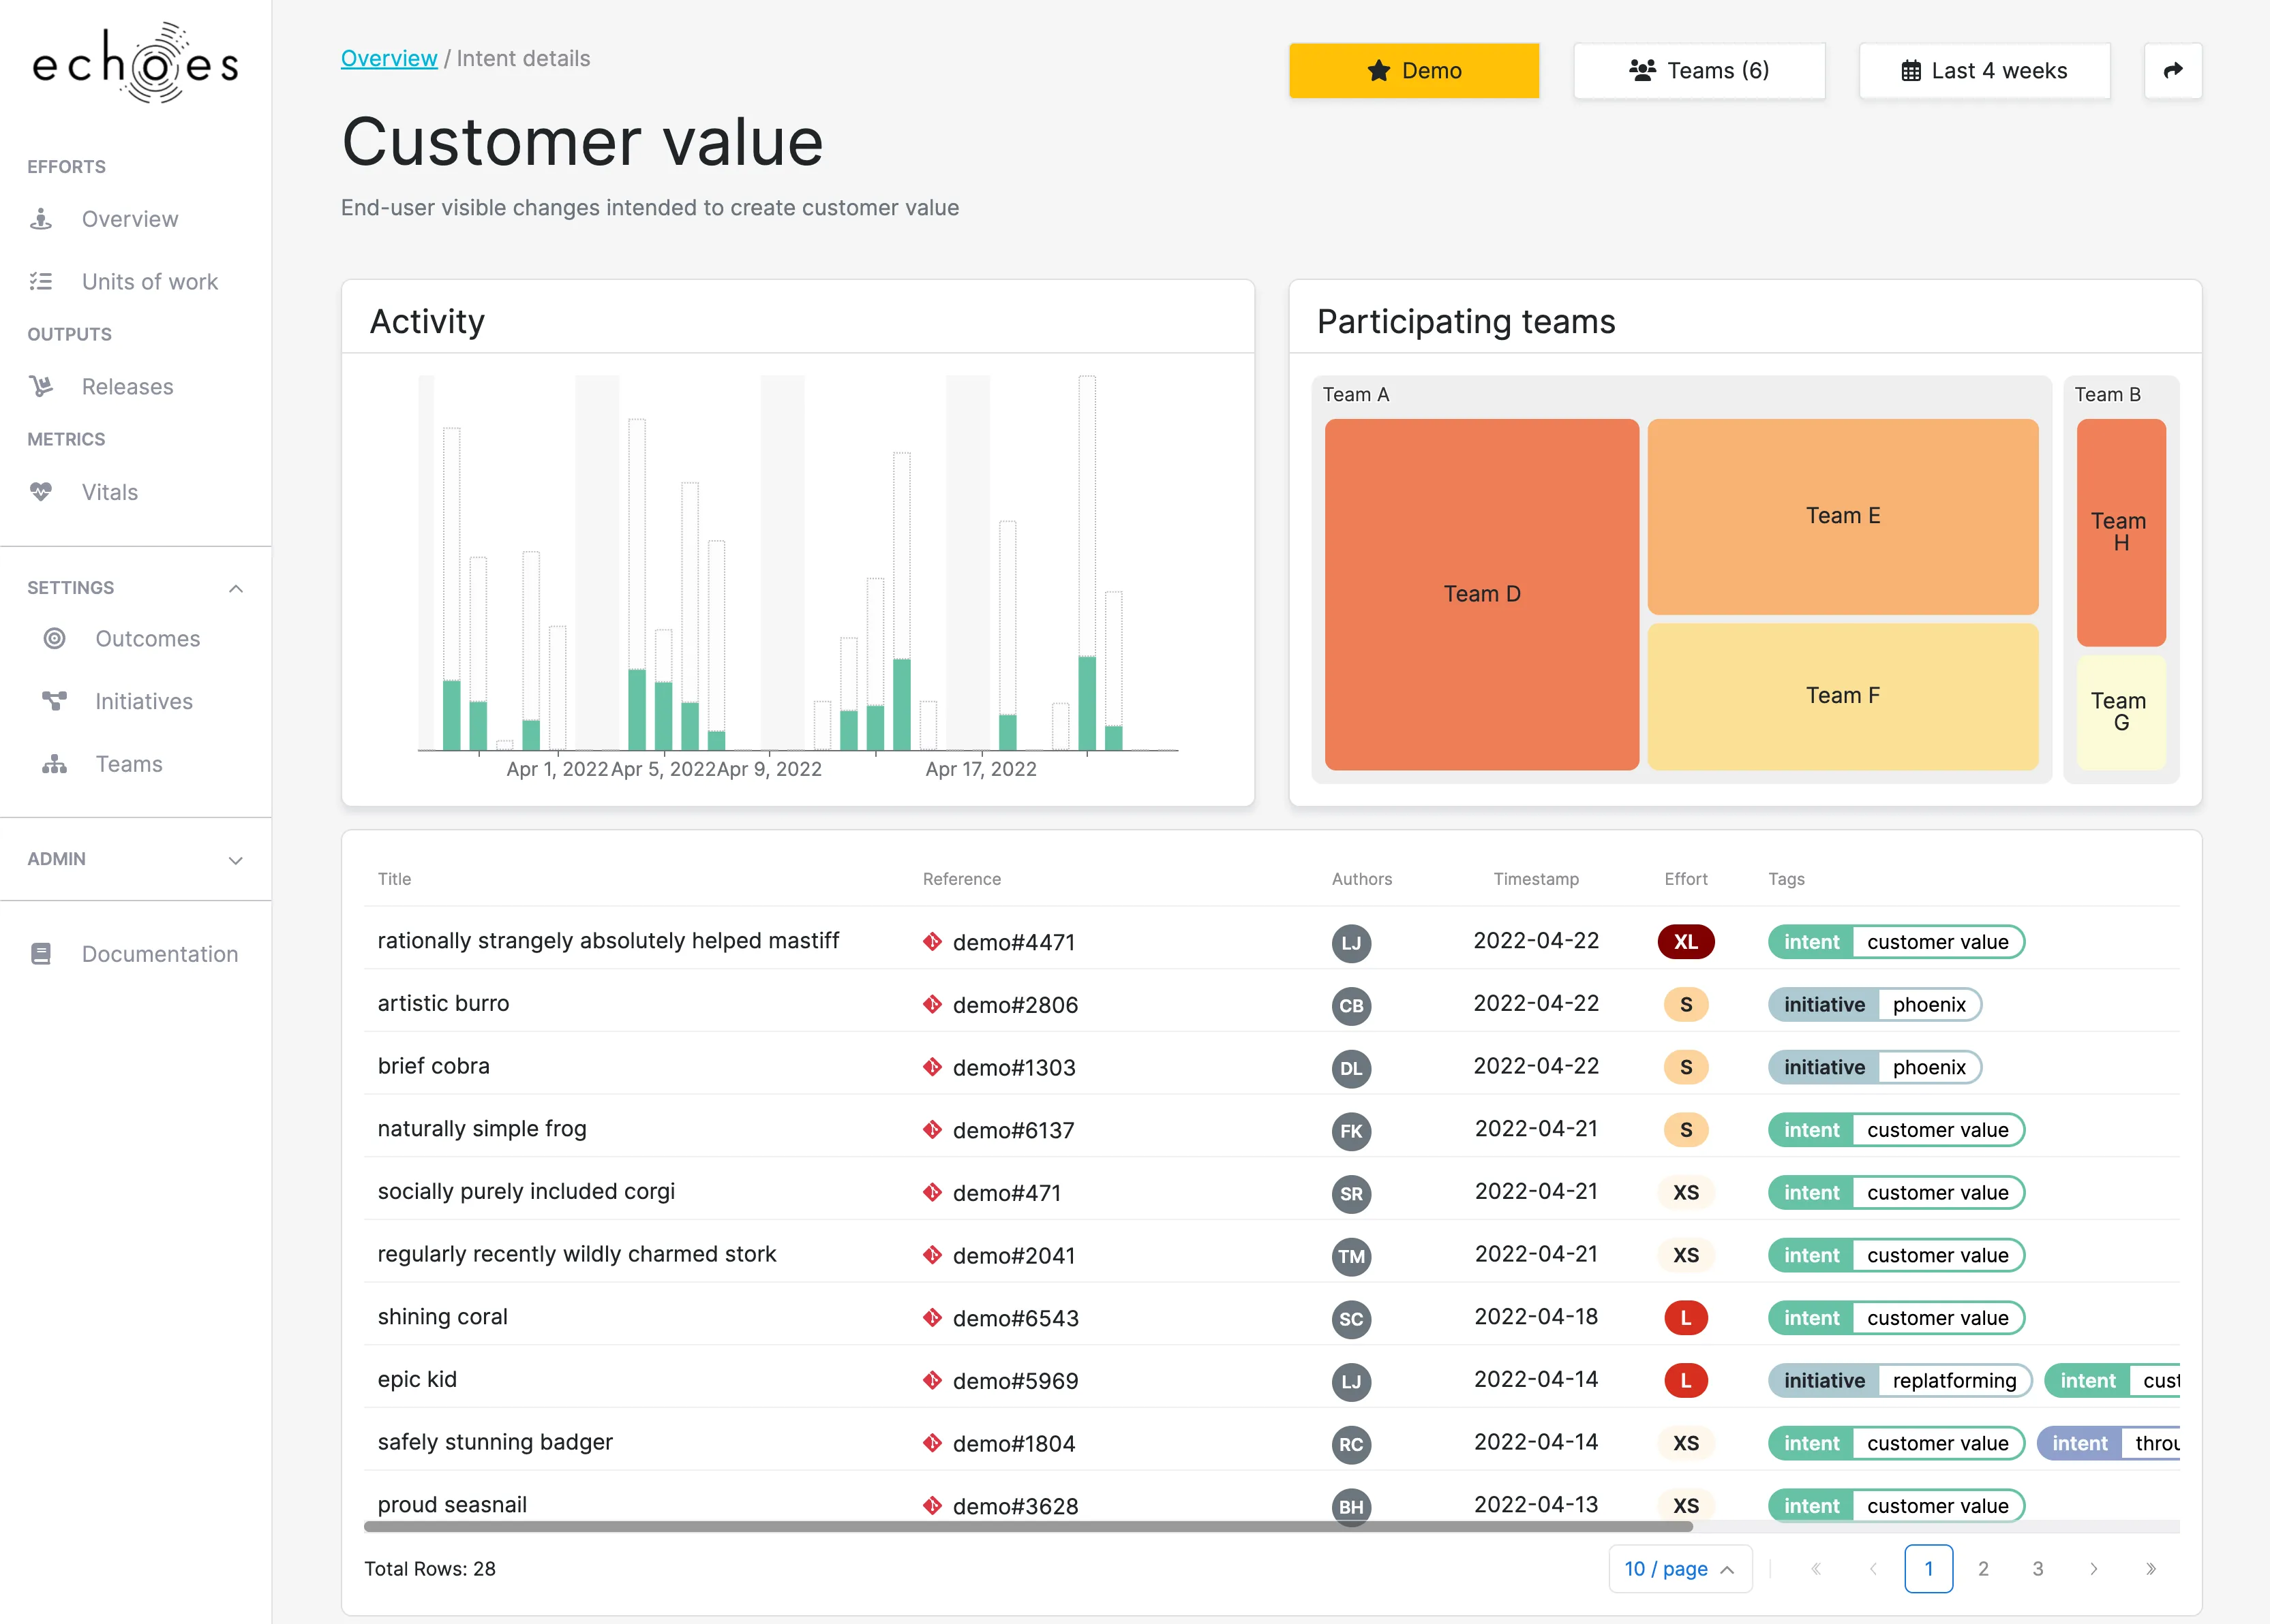Expand the Admin section chevron
Viewport: 2270px width, 1624px height.
[x=236, y=860]
